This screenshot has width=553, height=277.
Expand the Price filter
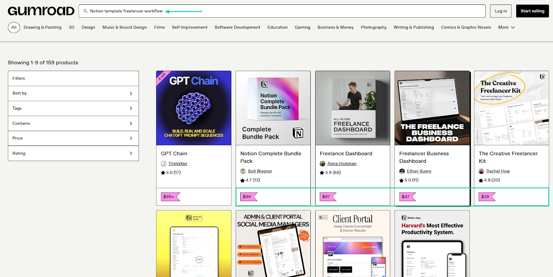[73, 138]
